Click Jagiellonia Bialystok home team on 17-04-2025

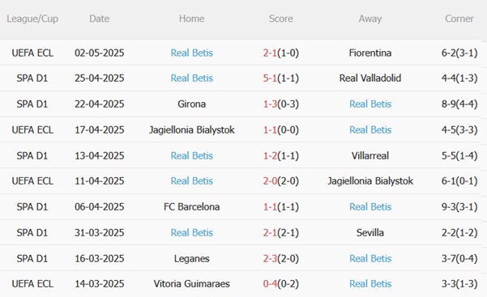pyautogui.click(x=191, y=129)
